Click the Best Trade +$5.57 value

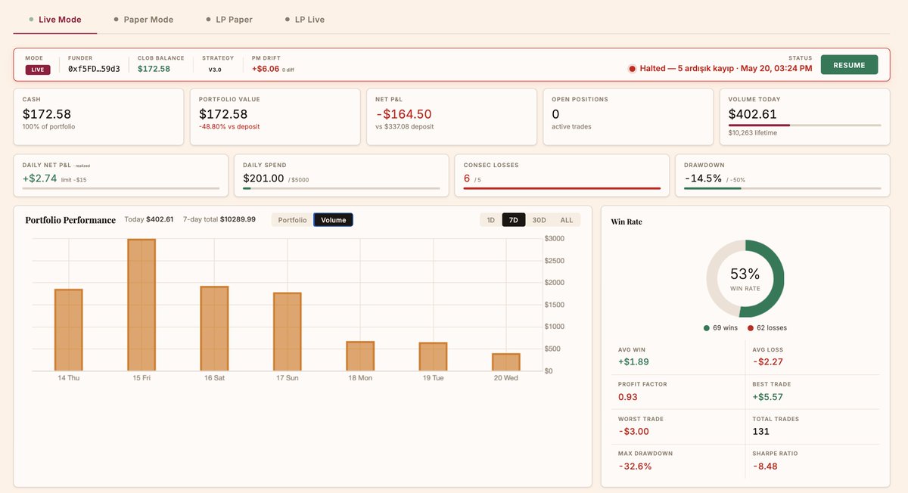(767, 396)
